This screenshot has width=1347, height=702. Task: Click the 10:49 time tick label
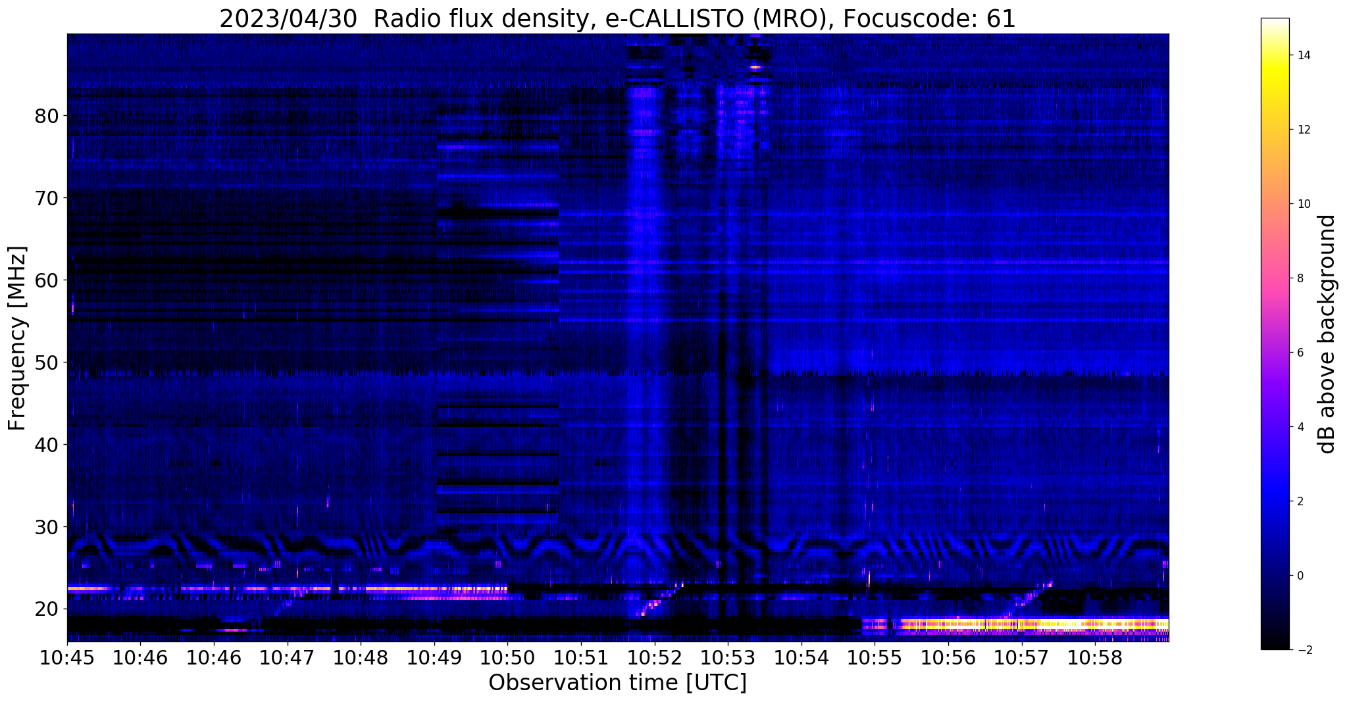[x=434, y=657]
